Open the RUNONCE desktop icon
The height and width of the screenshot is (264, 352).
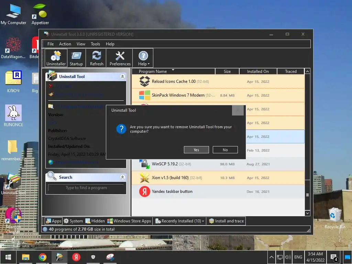[13, 116]
